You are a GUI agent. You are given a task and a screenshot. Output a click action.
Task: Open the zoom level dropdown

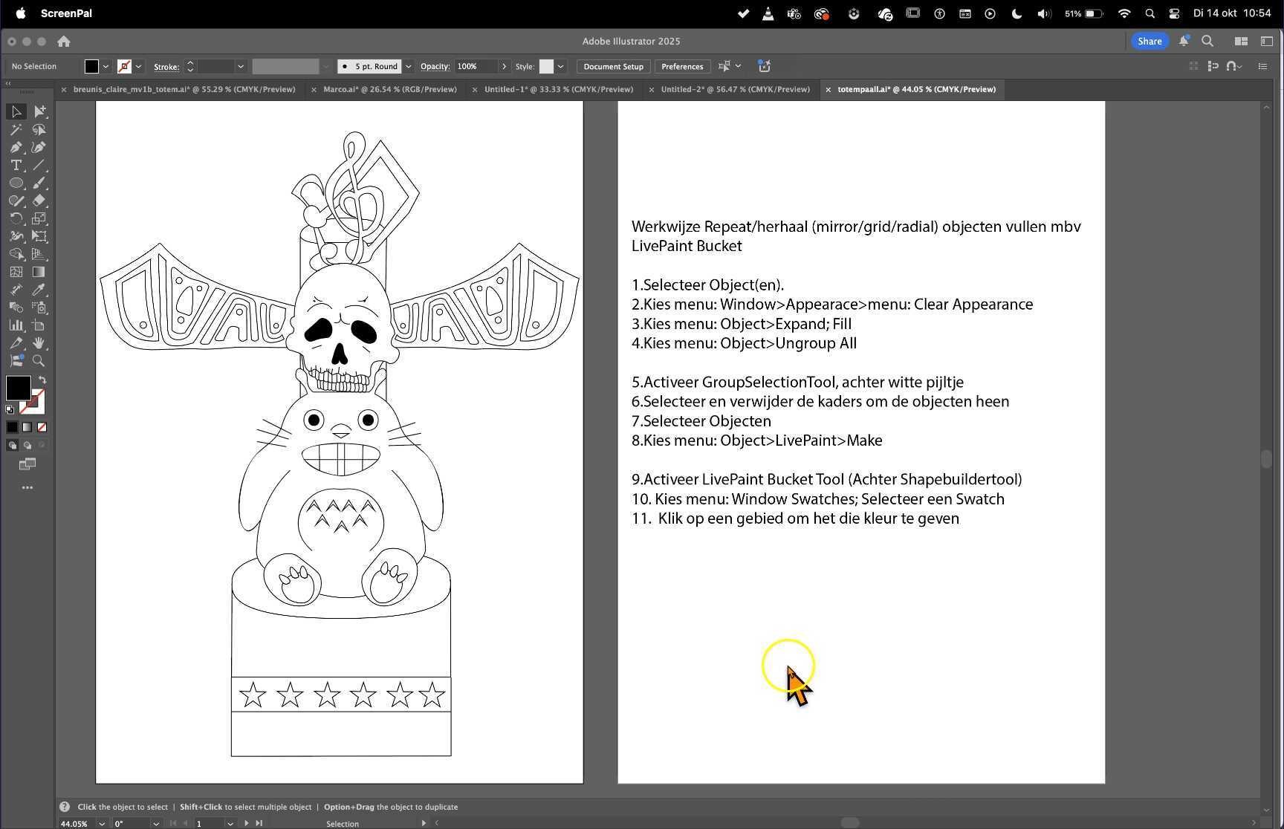point(102,823)
